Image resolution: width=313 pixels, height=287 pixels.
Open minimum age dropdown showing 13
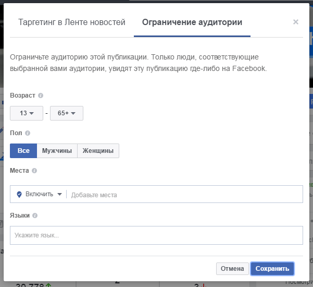27,113
